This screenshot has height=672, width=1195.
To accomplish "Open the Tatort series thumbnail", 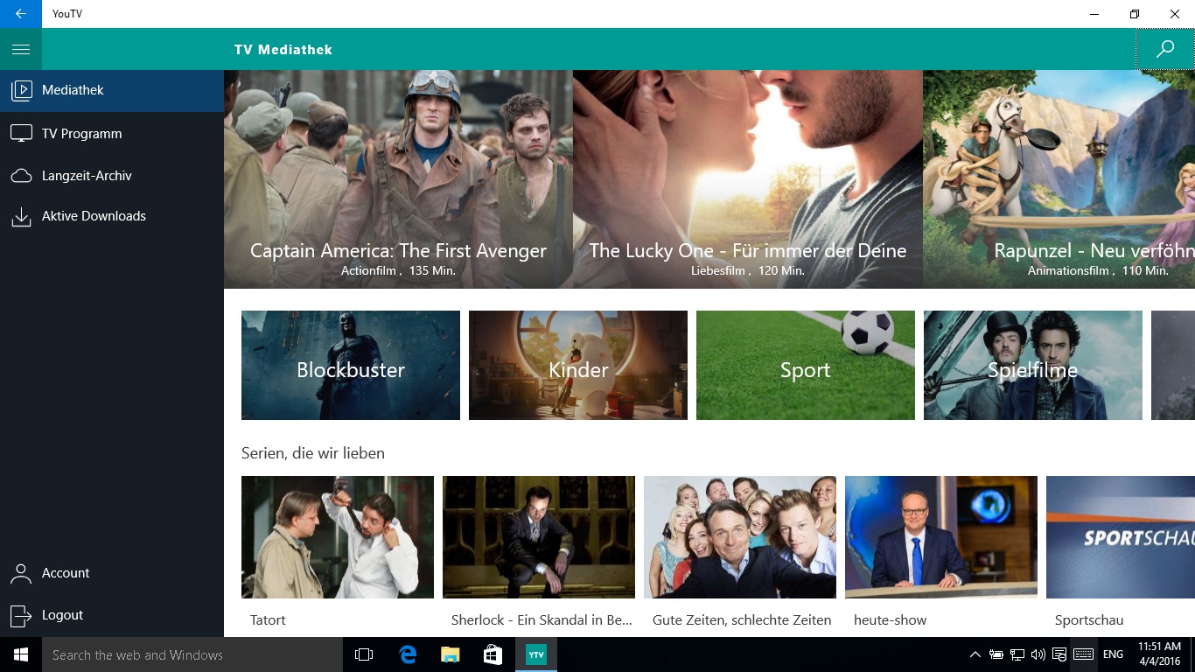I will [x=337, y=536].
